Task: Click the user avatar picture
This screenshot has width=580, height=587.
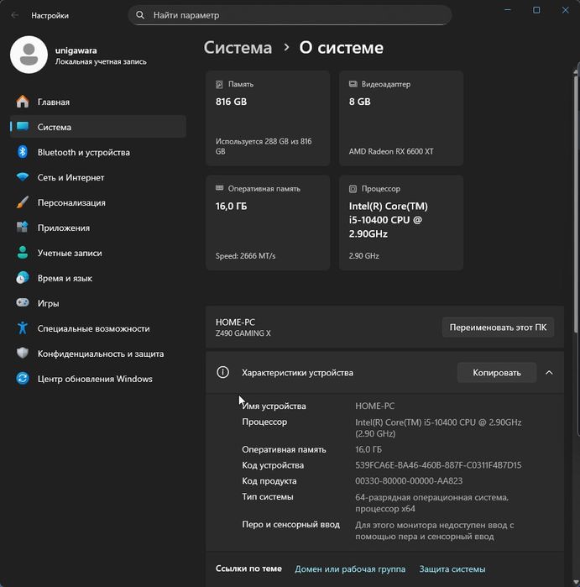Action: click(29, 55)
